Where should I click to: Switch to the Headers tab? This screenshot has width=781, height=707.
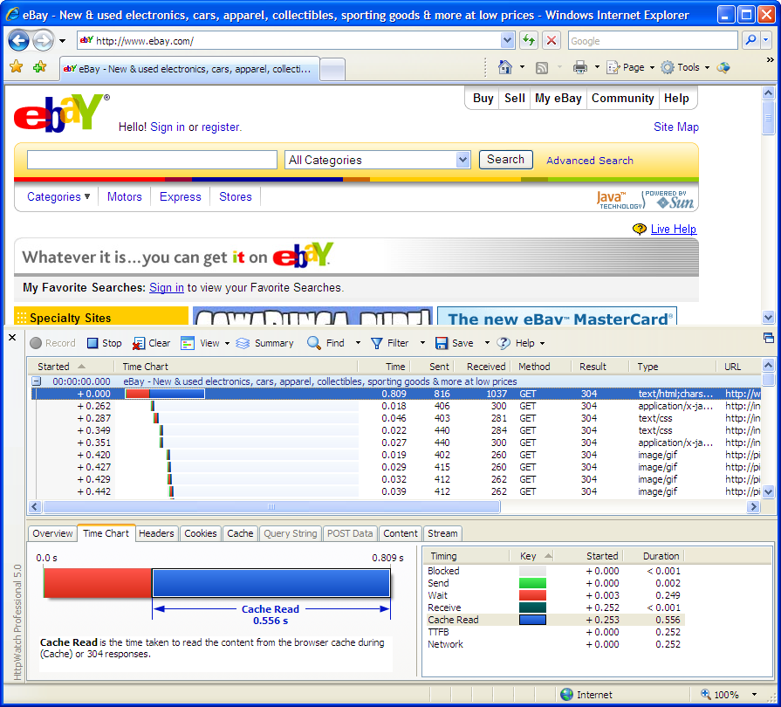coord(156,533)
